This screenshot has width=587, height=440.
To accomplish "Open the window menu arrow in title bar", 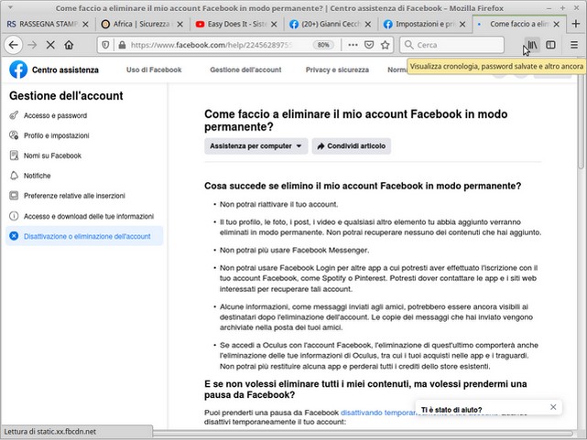I will tap(10, 7).
